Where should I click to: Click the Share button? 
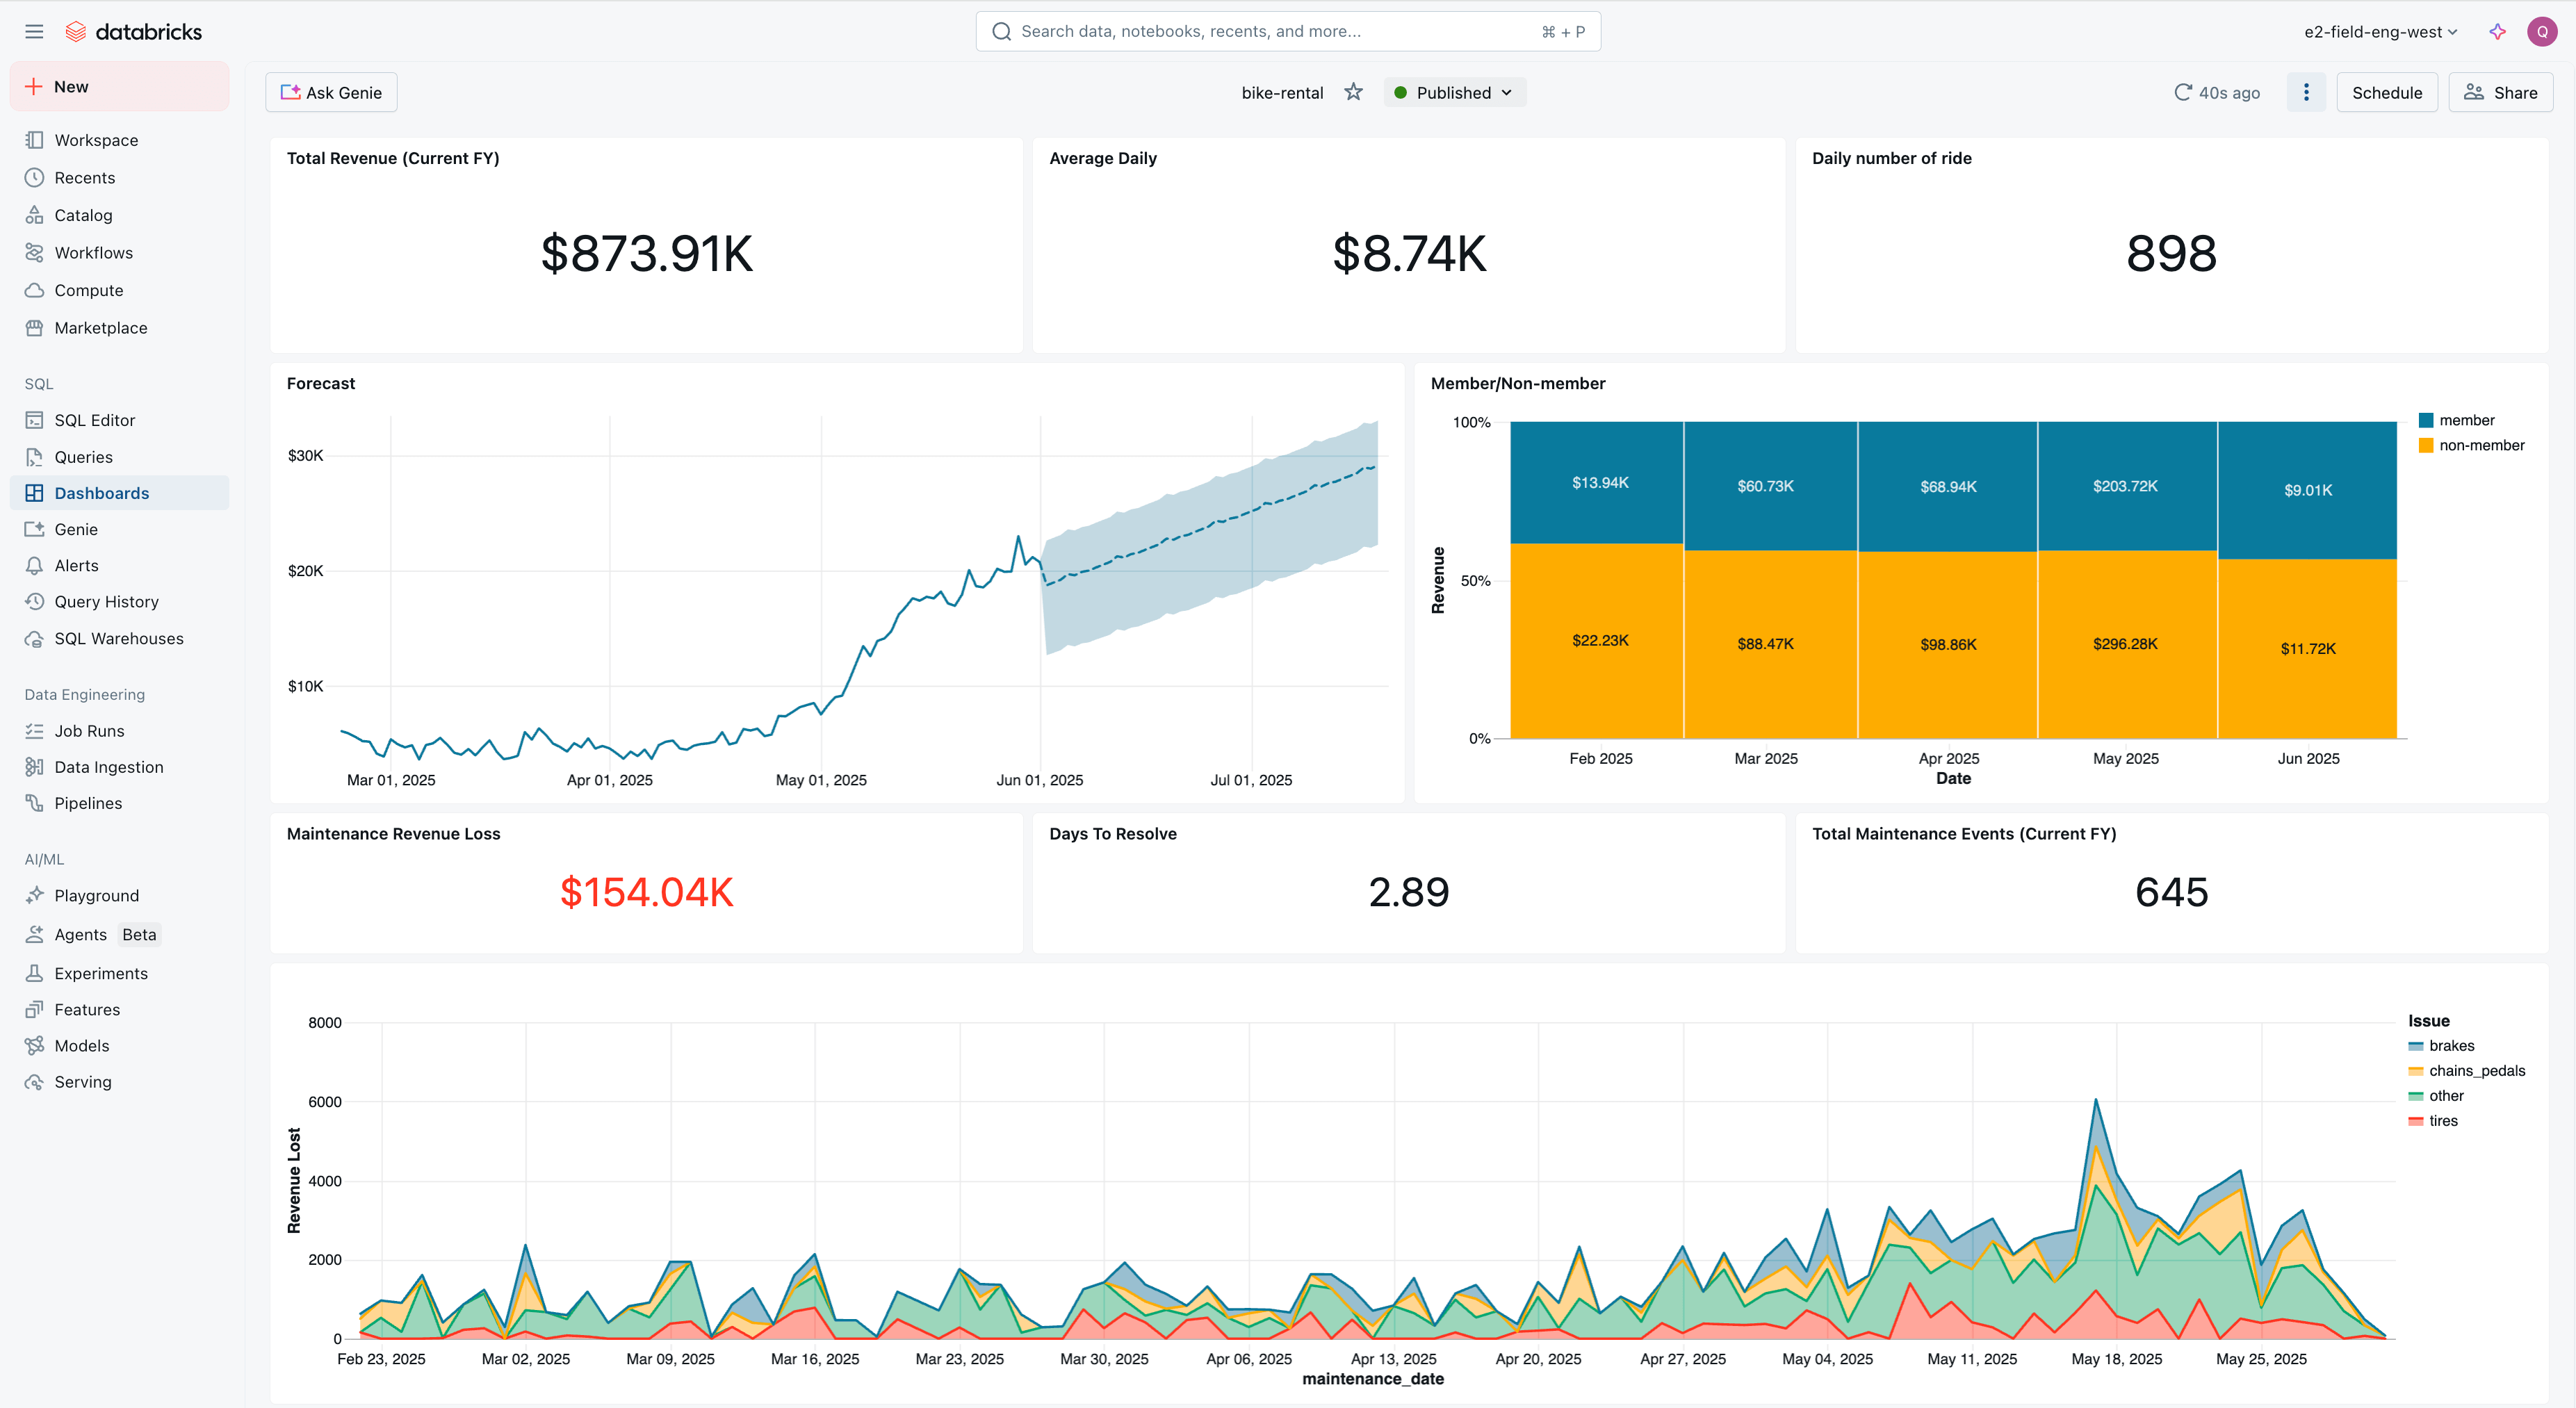(2500, 92)
